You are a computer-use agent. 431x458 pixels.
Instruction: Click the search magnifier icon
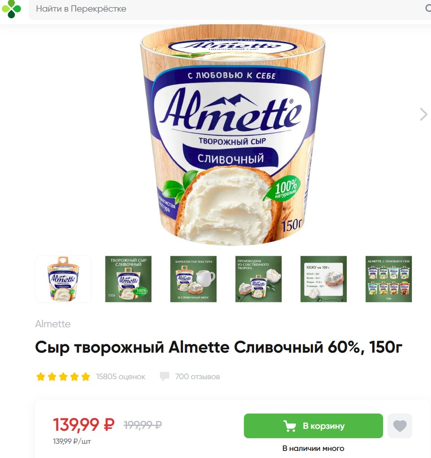coord(428,8)
